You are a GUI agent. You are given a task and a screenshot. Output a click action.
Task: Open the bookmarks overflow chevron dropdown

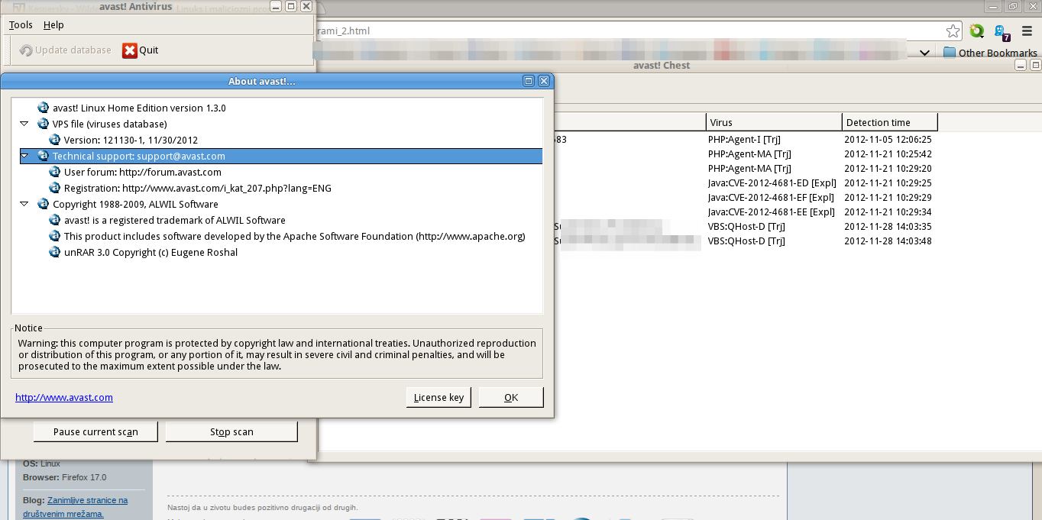click(924, 53)
